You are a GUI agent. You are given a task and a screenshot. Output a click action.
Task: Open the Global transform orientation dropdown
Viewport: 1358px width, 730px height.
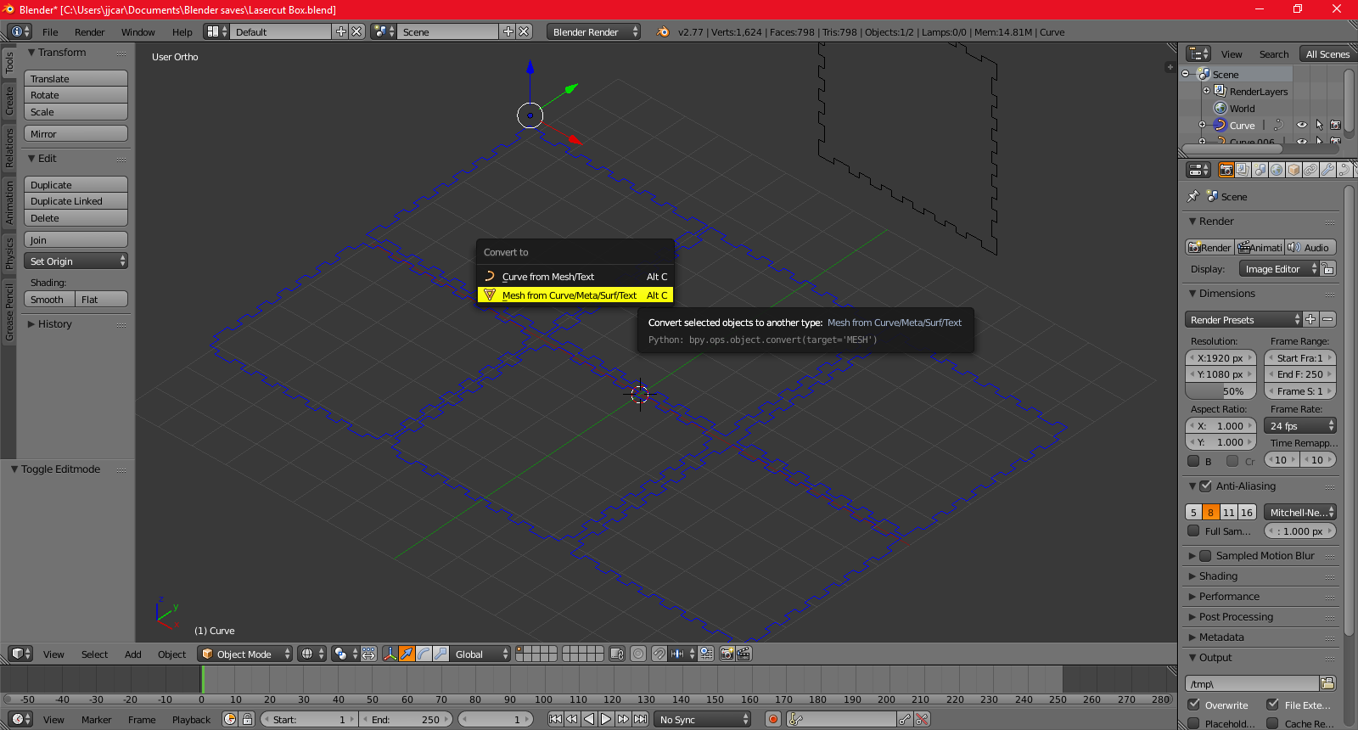click(480, 654)
